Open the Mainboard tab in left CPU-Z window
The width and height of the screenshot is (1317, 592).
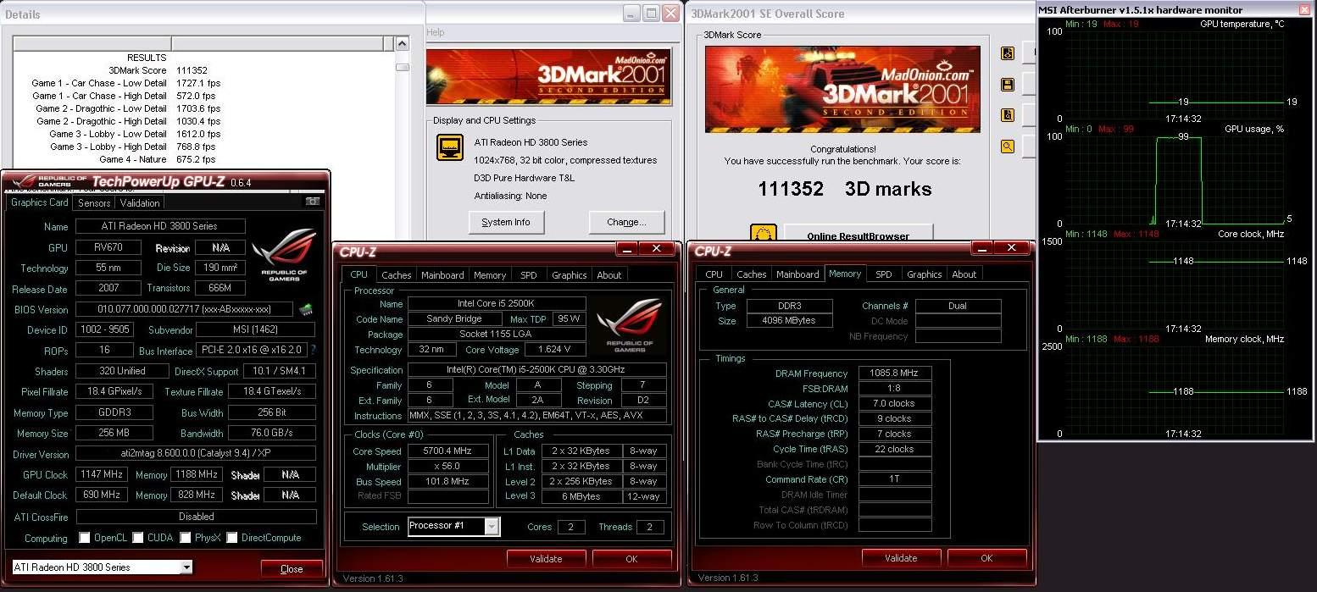(x=442, y=274)
